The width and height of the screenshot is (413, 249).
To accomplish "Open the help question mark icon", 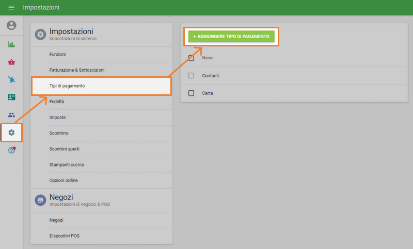I will [11, 150].
